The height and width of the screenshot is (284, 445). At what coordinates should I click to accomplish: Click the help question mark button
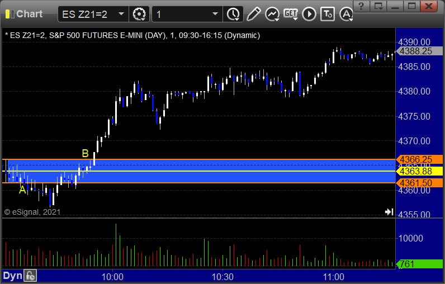(361, 6)
